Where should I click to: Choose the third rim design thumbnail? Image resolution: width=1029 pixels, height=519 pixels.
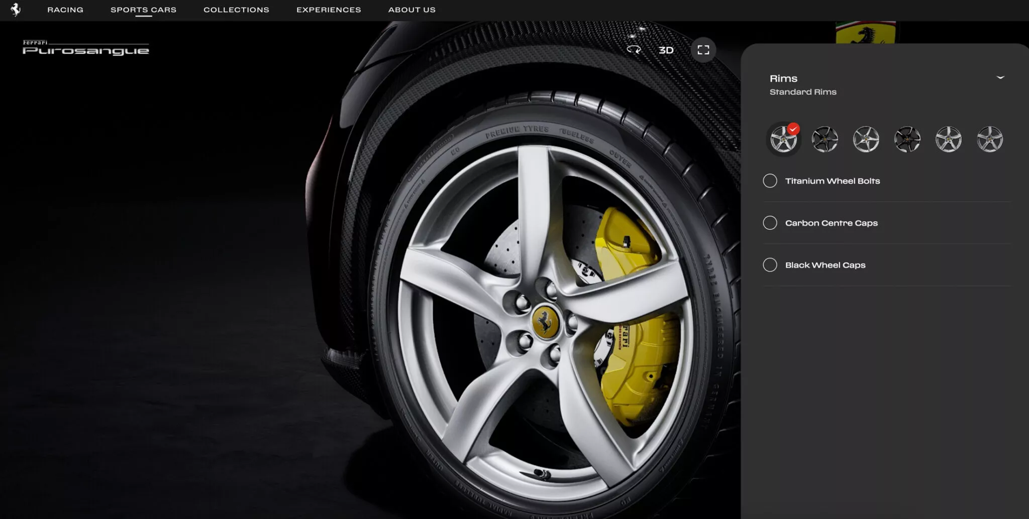point(866,139)
